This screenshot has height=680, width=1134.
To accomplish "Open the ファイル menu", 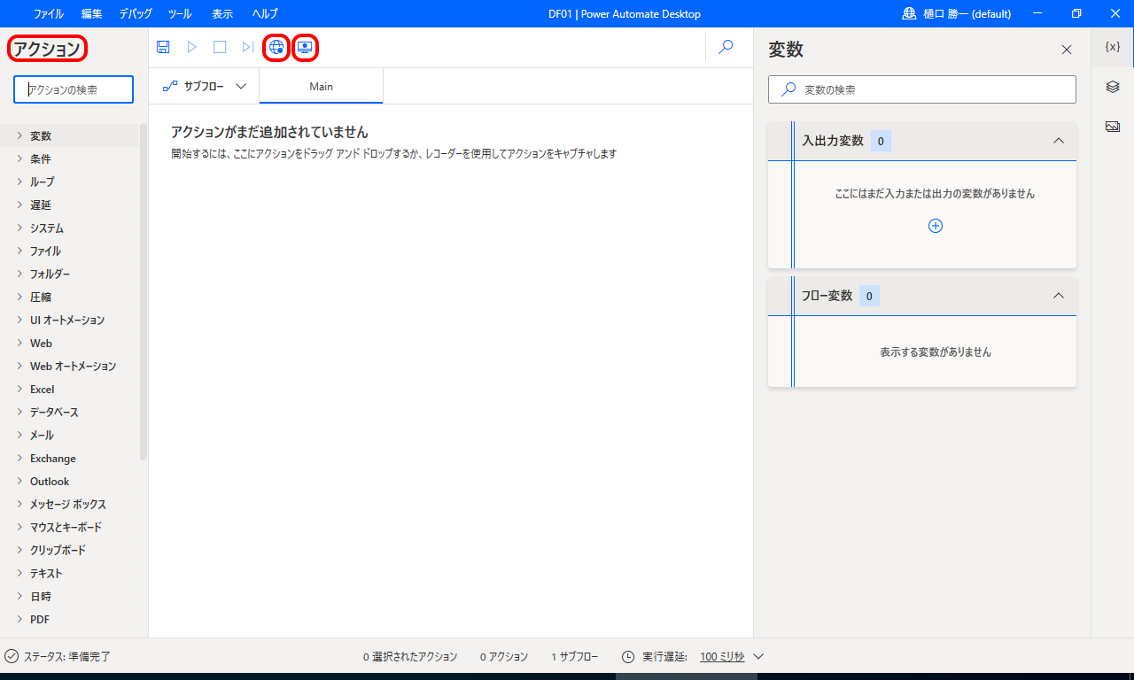I will click(x=48, y=13).
